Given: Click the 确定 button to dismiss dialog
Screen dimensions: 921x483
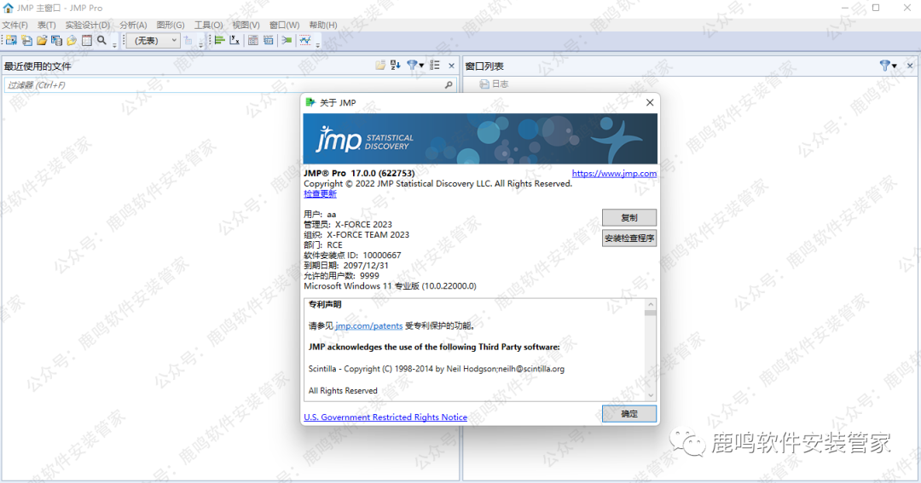Looking at the screenshot, I should point(628,413).
